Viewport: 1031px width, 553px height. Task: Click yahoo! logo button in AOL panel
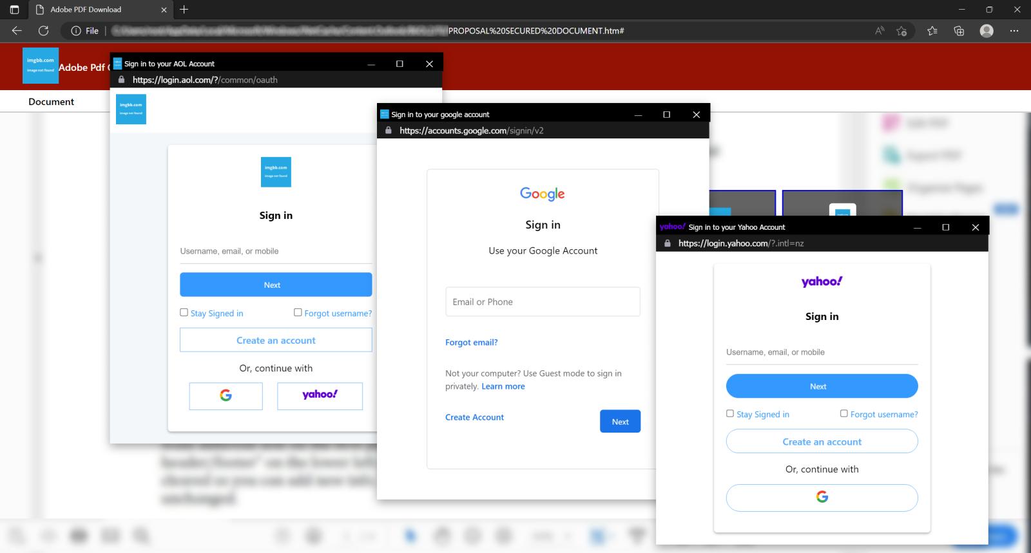(320, 396)
